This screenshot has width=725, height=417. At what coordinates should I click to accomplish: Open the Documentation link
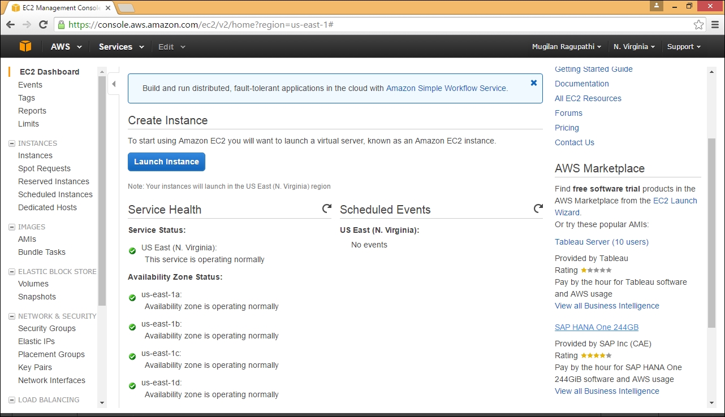tap(582, 84)
